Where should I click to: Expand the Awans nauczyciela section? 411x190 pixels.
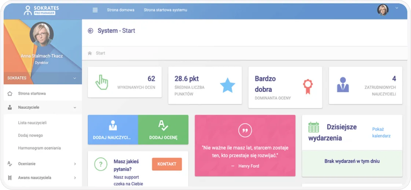(75, 178)
